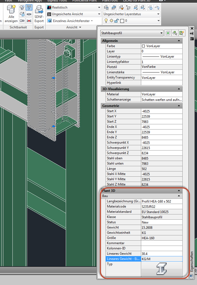
Task: Click the palette auto-hide arrows icon
Action: pos(192,33)
